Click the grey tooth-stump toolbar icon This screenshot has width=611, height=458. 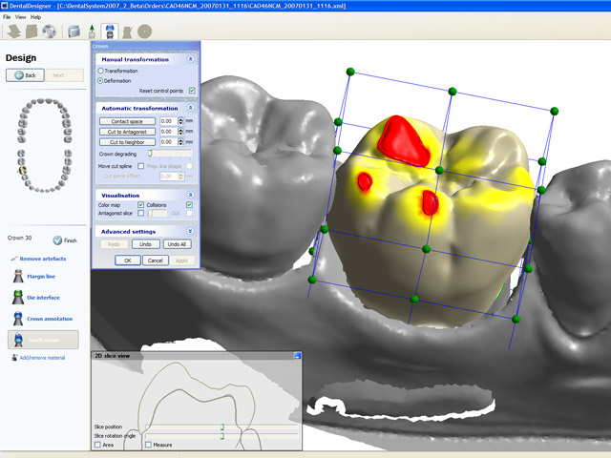(127, 31)
